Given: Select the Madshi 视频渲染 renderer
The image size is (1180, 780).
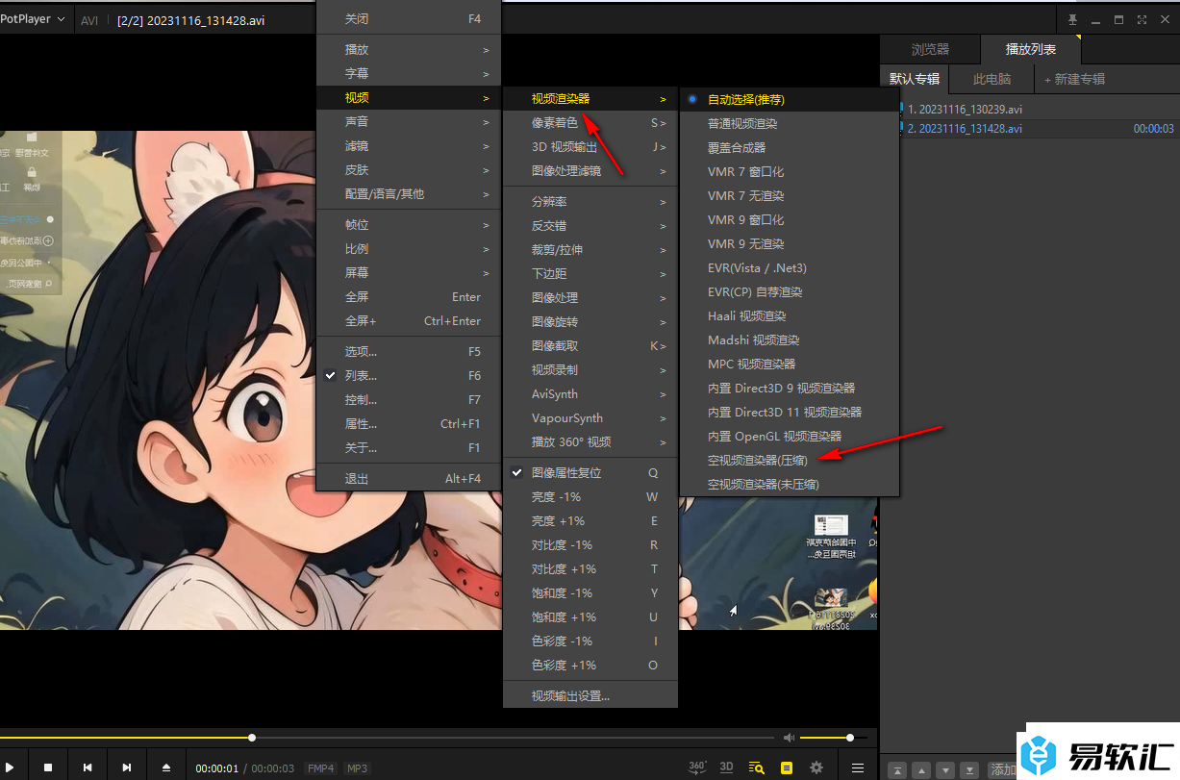Looking at the screenshot, I should click(790, 340).
